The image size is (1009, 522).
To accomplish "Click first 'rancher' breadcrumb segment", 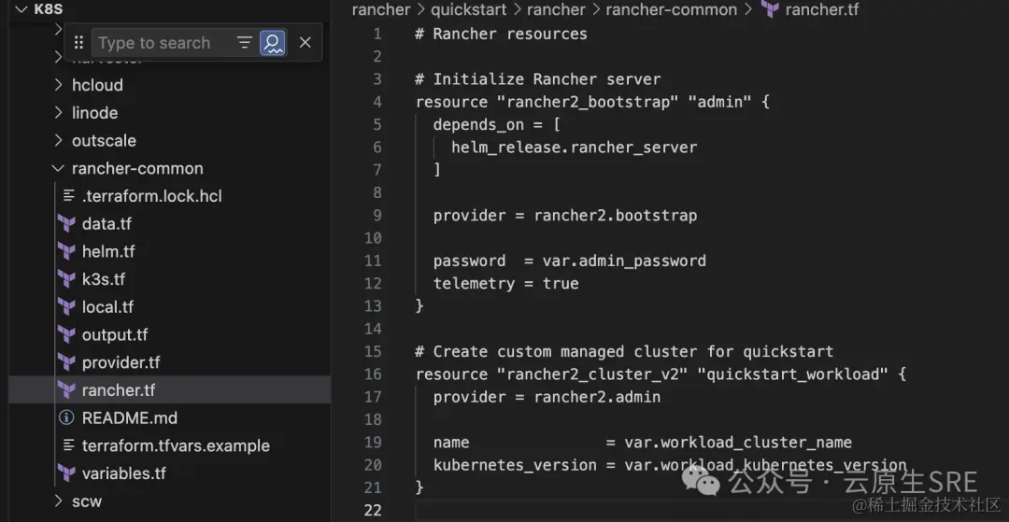I will (381, 9).
